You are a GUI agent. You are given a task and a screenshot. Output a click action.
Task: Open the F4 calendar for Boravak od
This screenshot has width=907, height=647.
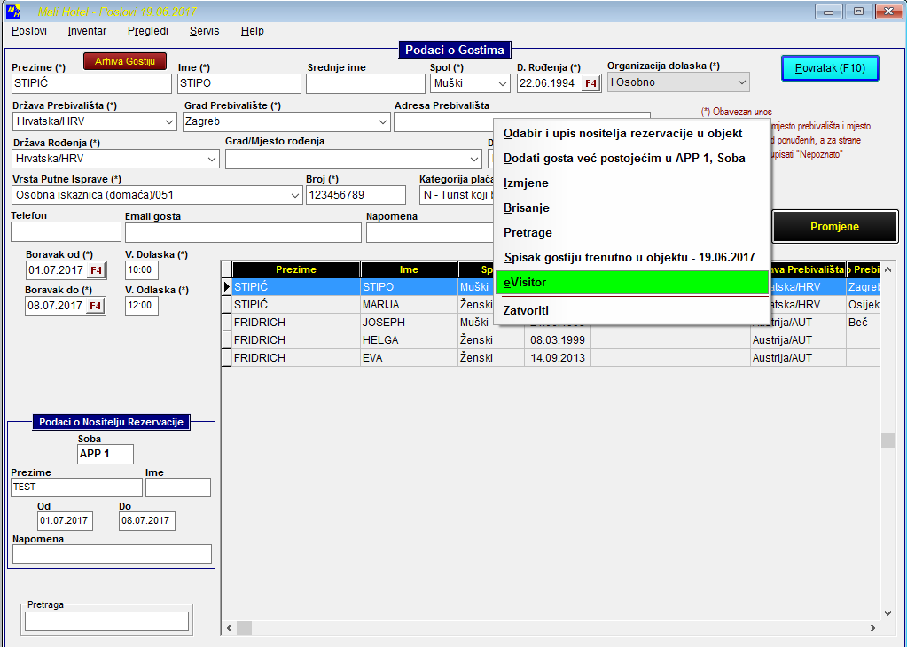[x=96, y=270]
